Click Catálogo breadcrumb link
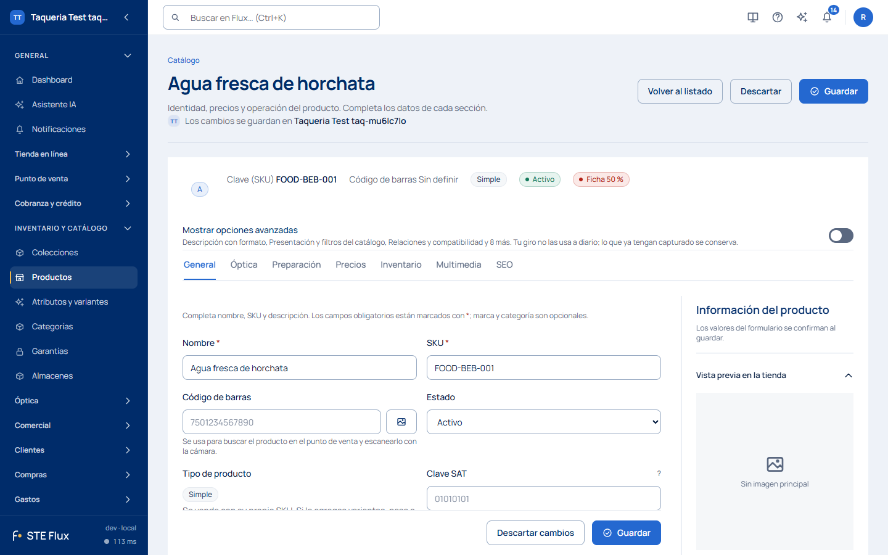Screen dimensions: 888x555 pos(184,60)
